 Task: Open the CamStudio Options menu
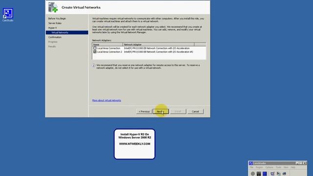point(269,167)
